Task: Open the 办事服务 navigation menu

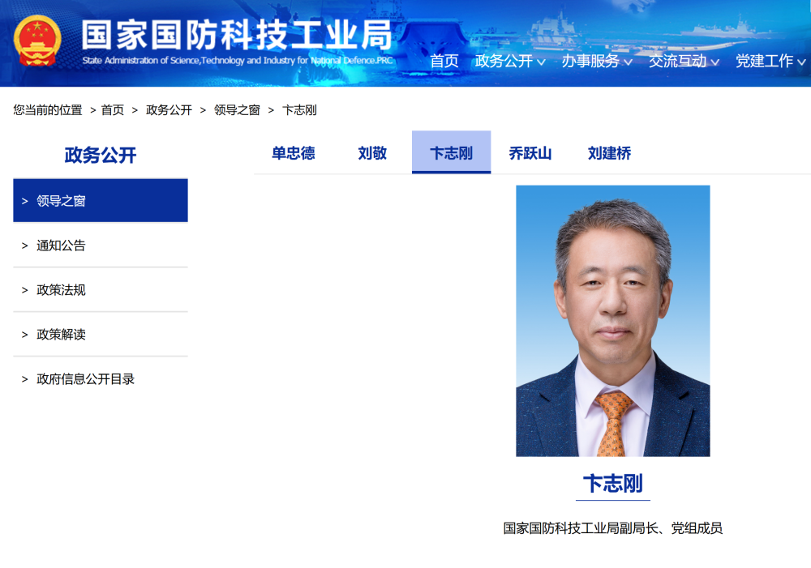Action: [x=590, y=61]
